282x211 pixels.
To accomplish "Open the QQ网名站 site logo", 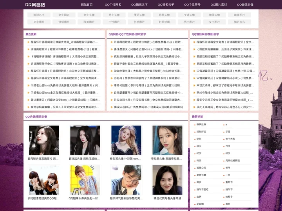I will [x=35, y=5].
